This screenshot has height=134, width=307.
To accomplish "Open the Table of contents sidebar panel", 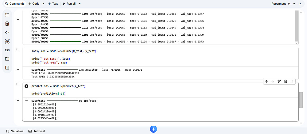I will point(7,15).
